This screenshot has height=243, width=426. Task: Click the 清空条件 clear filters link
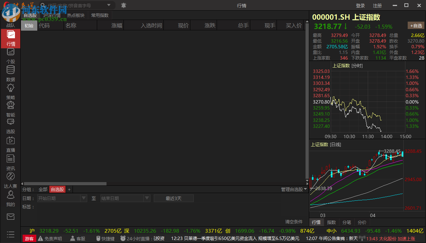294,222
